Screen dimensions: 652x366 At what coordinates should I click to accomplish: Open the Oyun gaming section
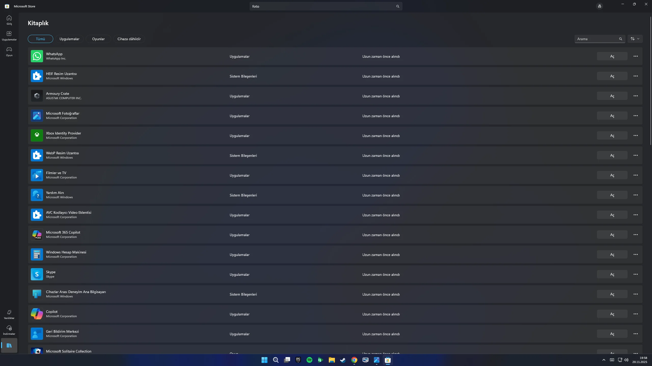coord(9,51)
